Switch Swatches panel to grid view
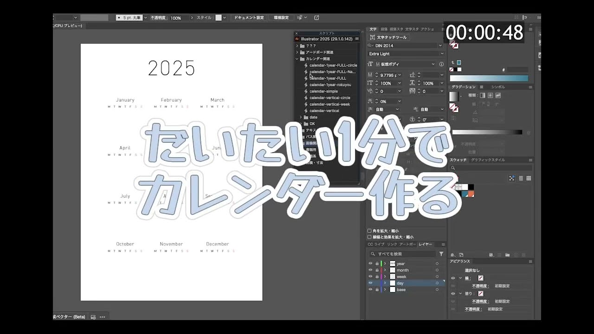 (528, 178)
